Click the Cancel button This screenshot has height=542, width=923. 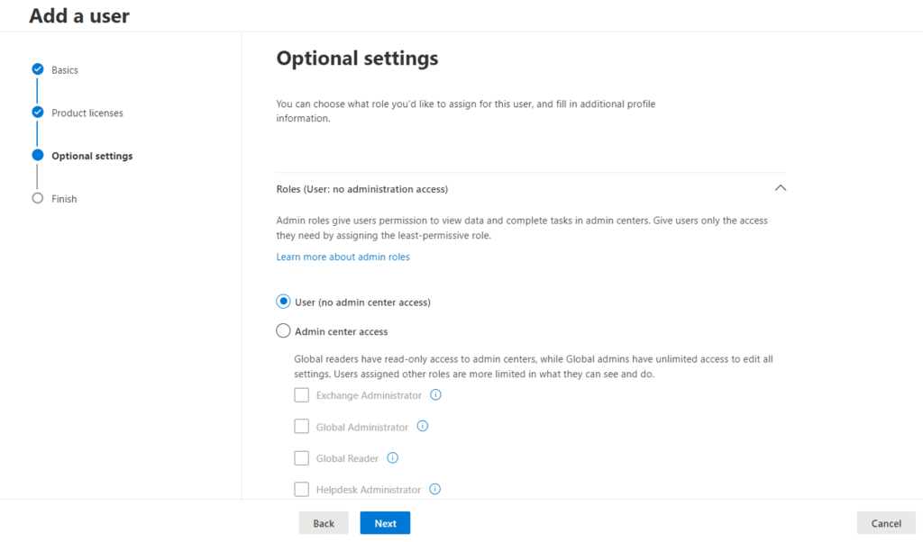click(x=886, y=523)
